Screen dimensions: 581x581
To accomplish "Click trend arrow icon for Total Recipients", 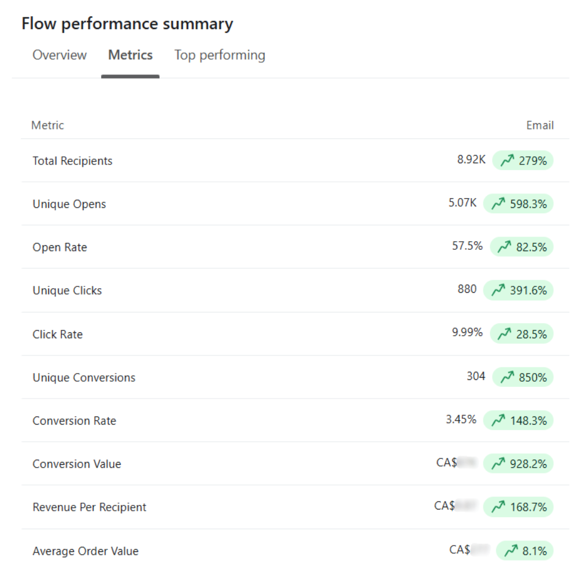I will tap(507, 161).
